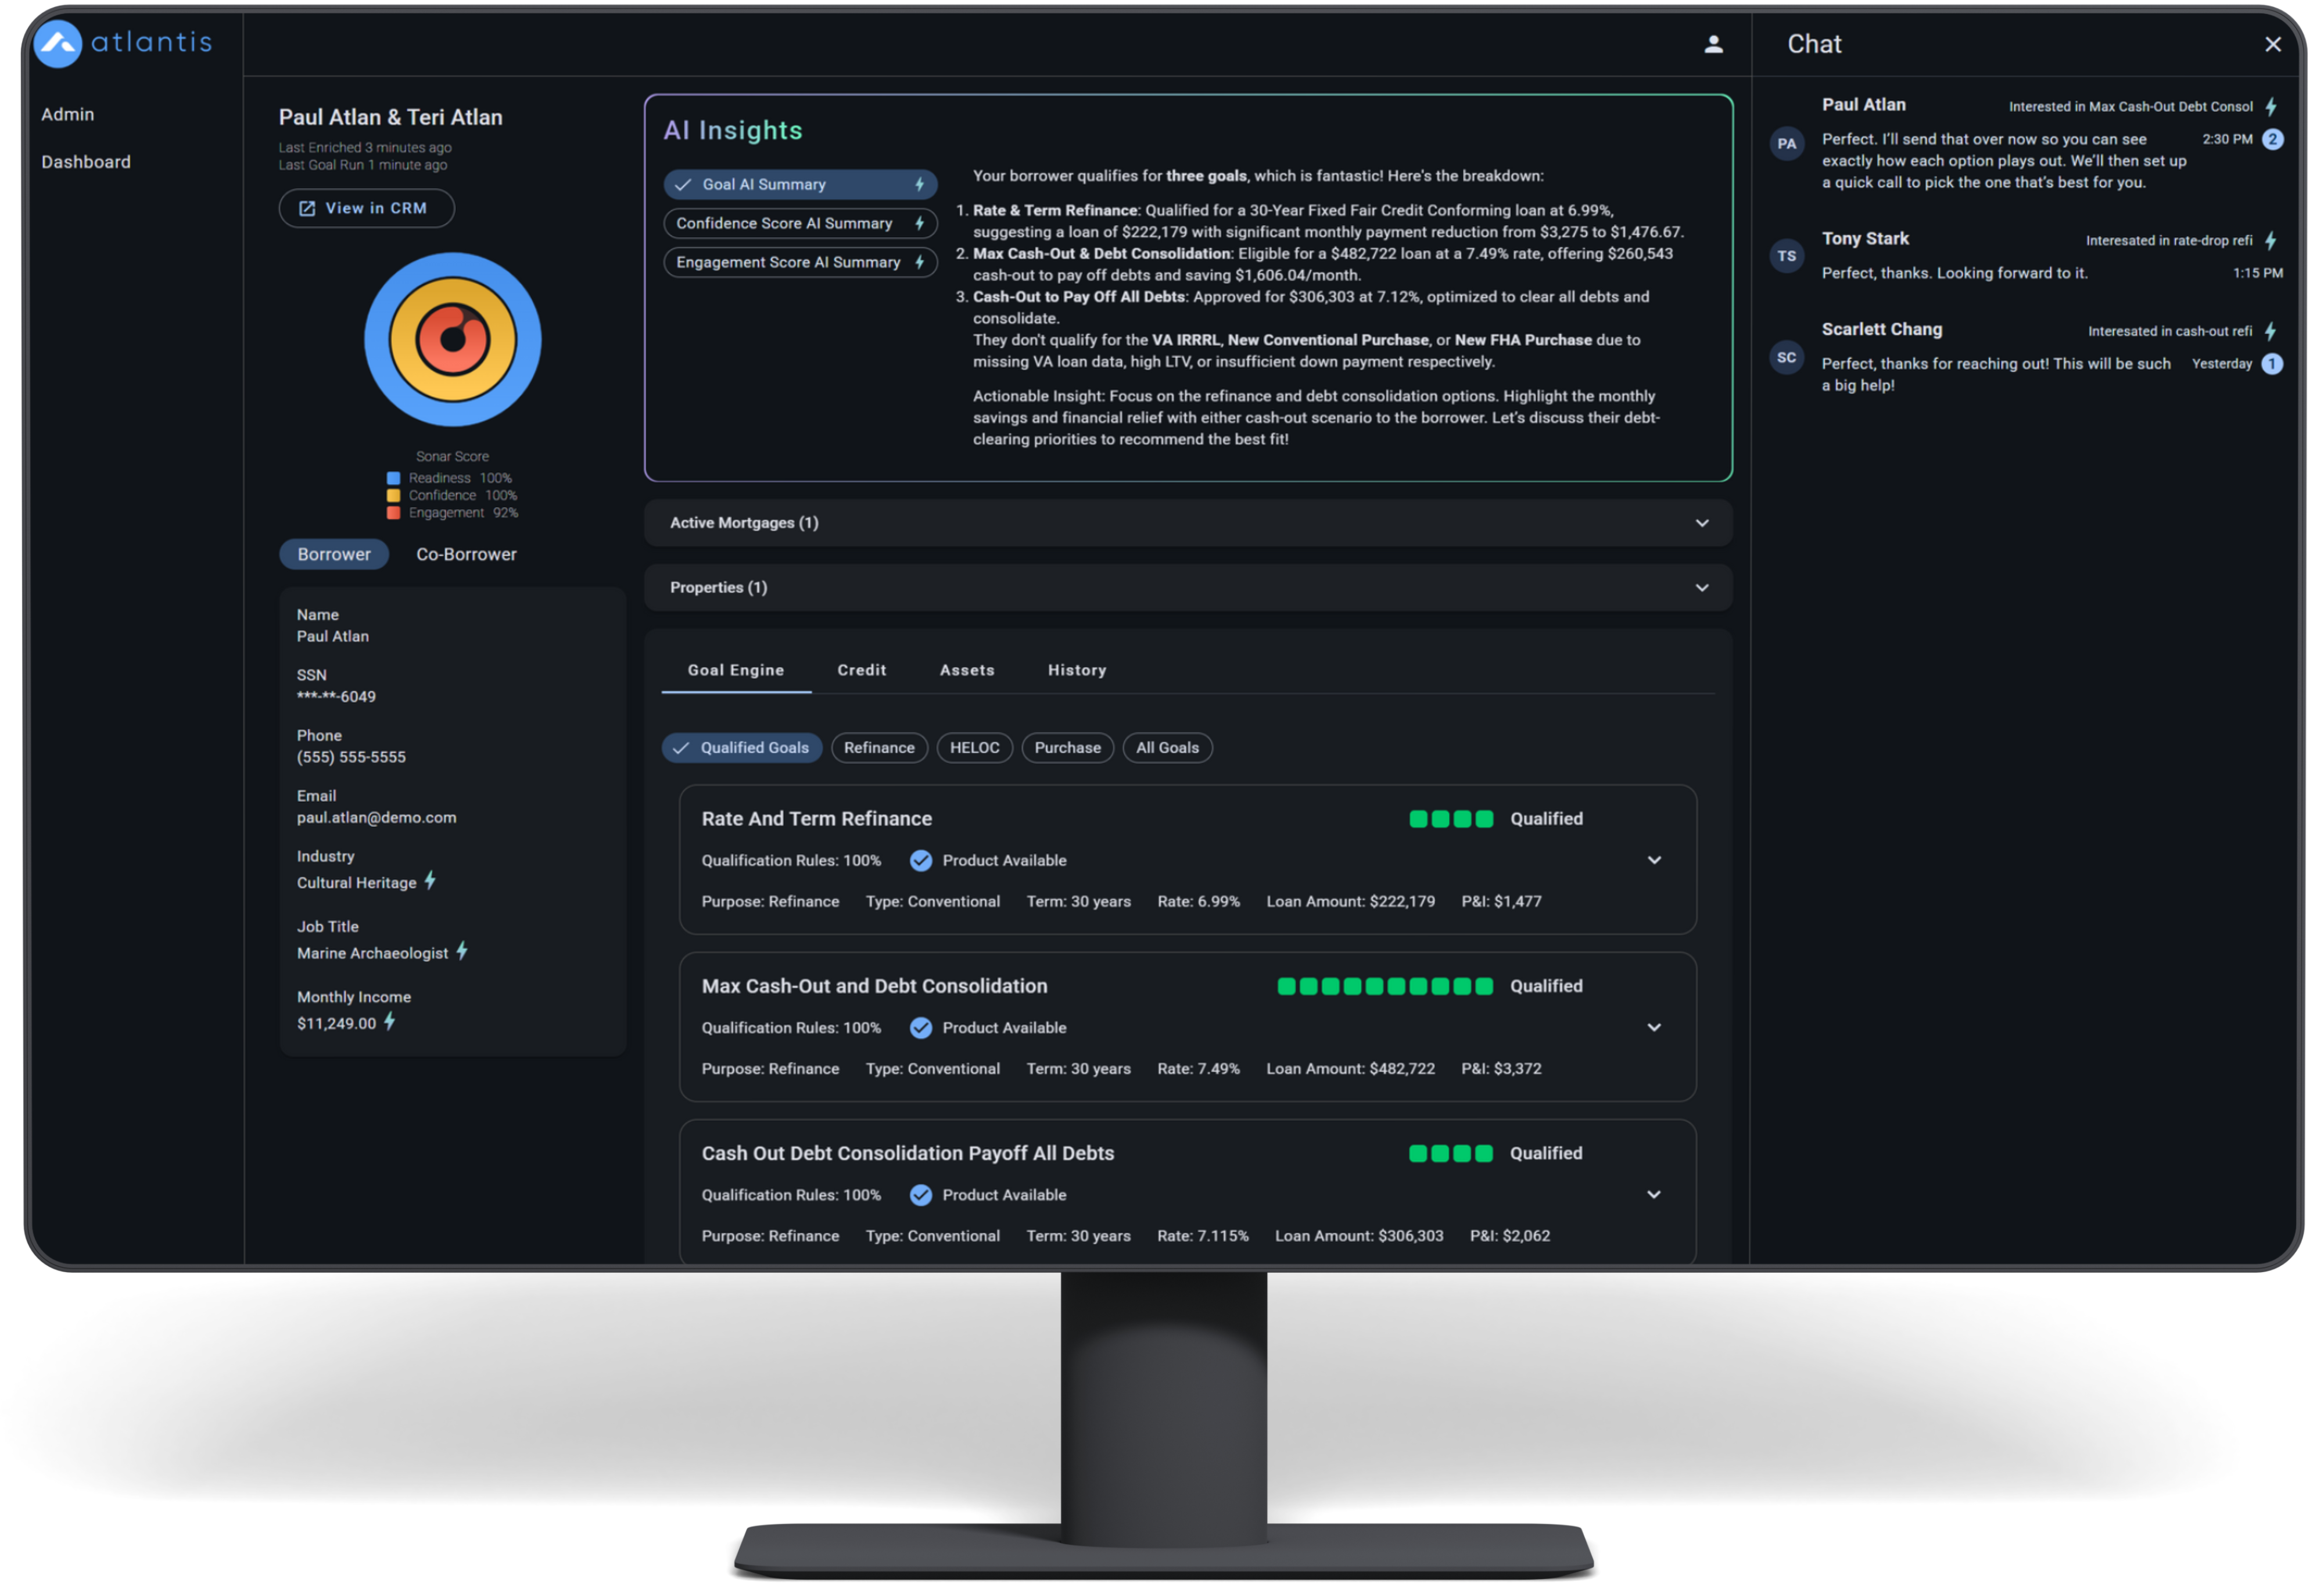Click lightning icon next to Cultural Heritage
This screenshot has height=1586, width=2324.
pyautogui.click(x=430, y=880)
